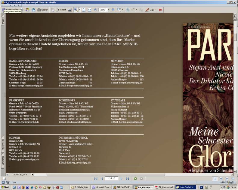Click the email vb.frankfurt@guj.de
The width and height of the screenshot is (238, 190).
tap(28, 122)
